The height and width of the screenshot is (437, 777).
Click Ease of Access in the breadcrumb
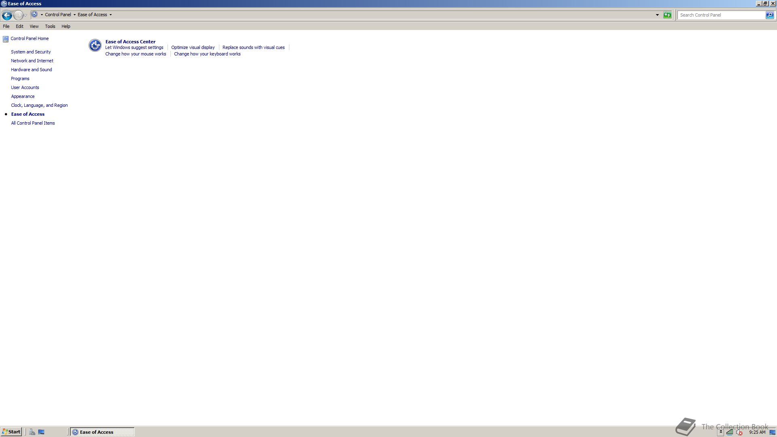(92, 15)
